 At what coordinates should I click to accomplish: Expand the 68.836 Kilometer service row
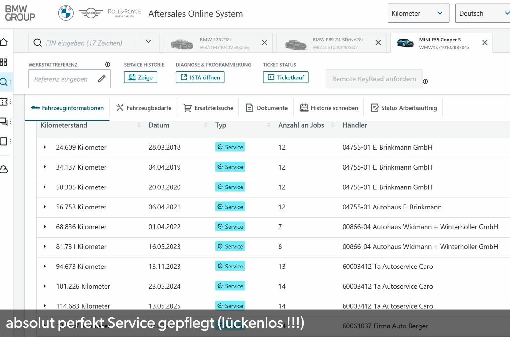(45, 227)
